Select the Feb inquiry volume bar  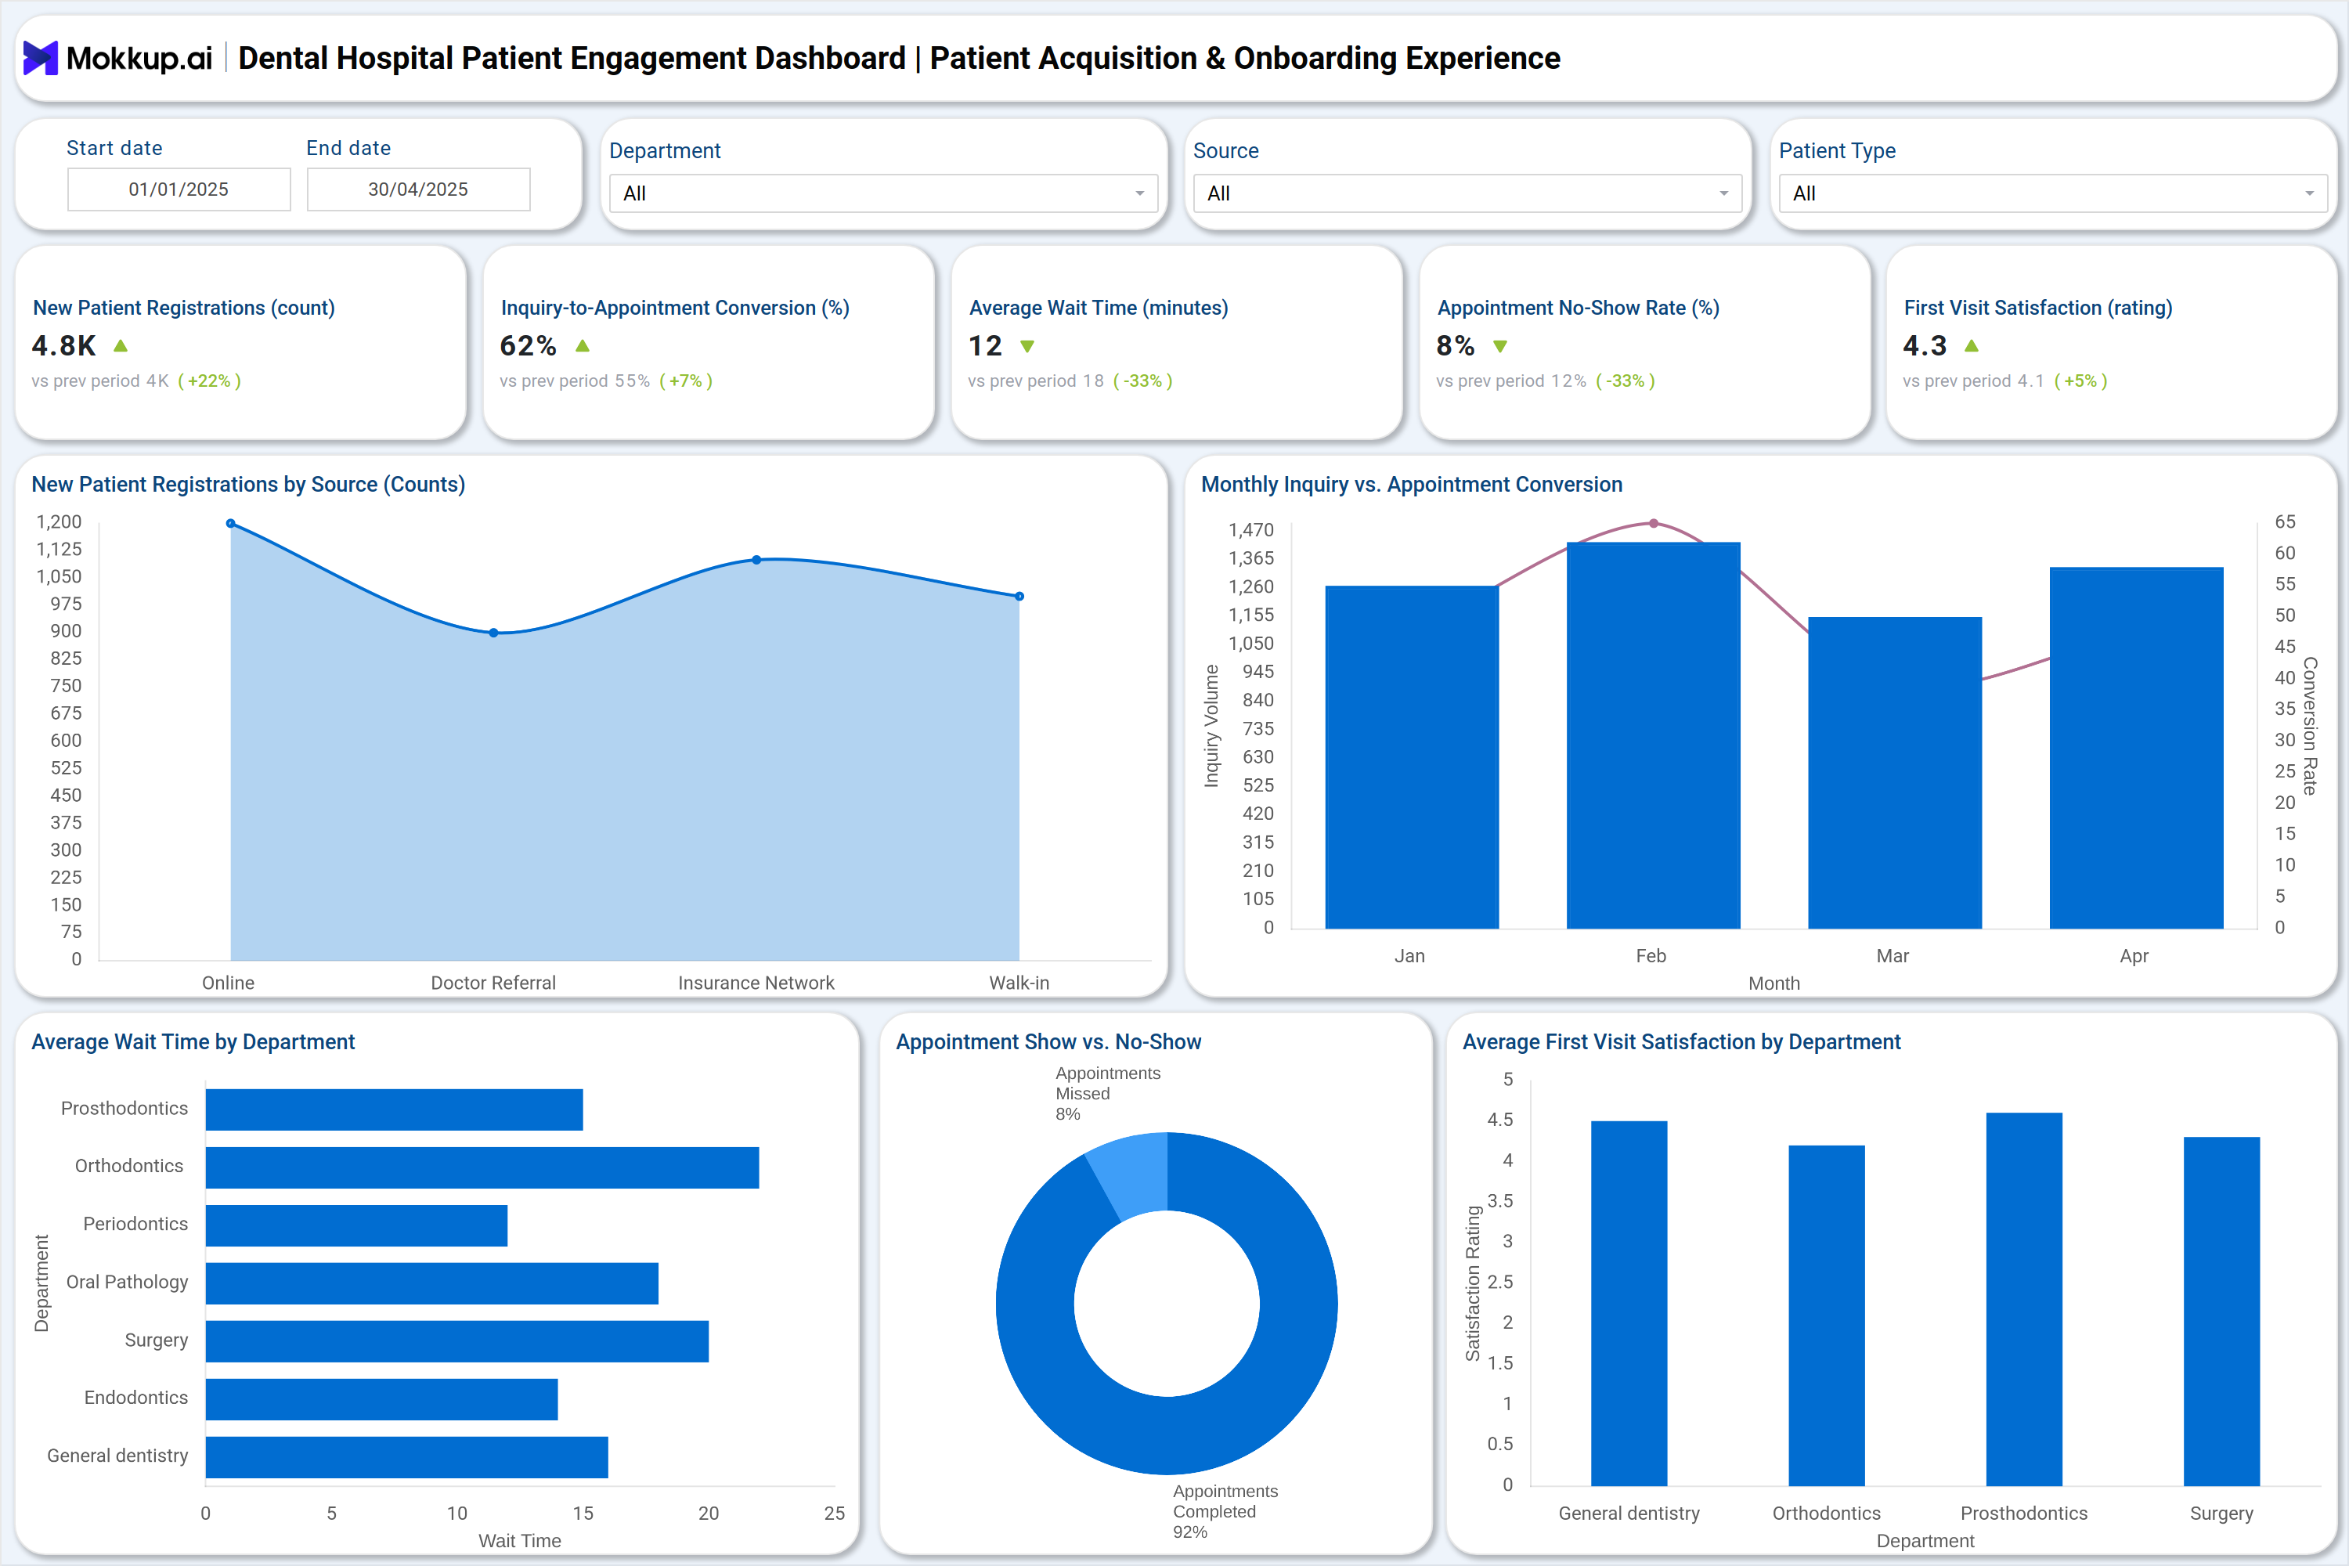tap(1654, 735)
